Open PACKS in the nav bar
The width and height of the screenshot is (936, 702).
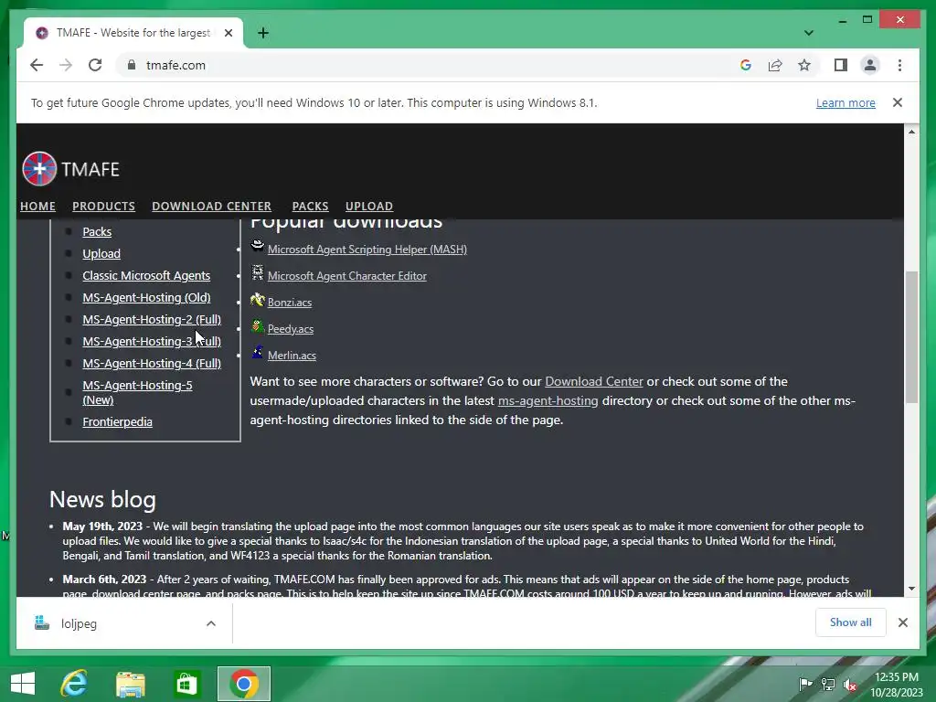coord(310,206)
